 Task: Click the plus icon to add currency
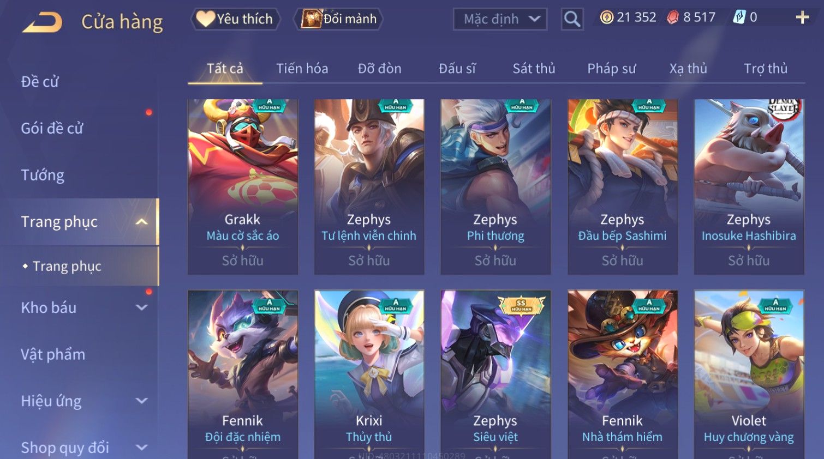click(802, 17)
